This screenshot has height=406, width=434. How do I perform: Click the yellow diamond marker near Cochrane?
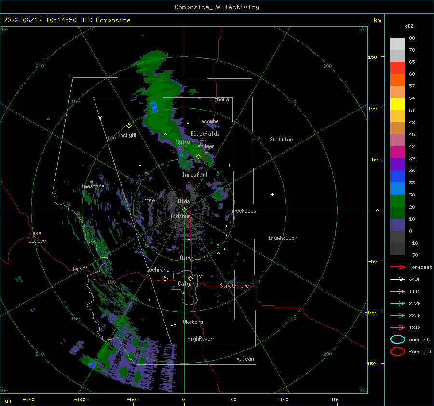pos(165,279)
